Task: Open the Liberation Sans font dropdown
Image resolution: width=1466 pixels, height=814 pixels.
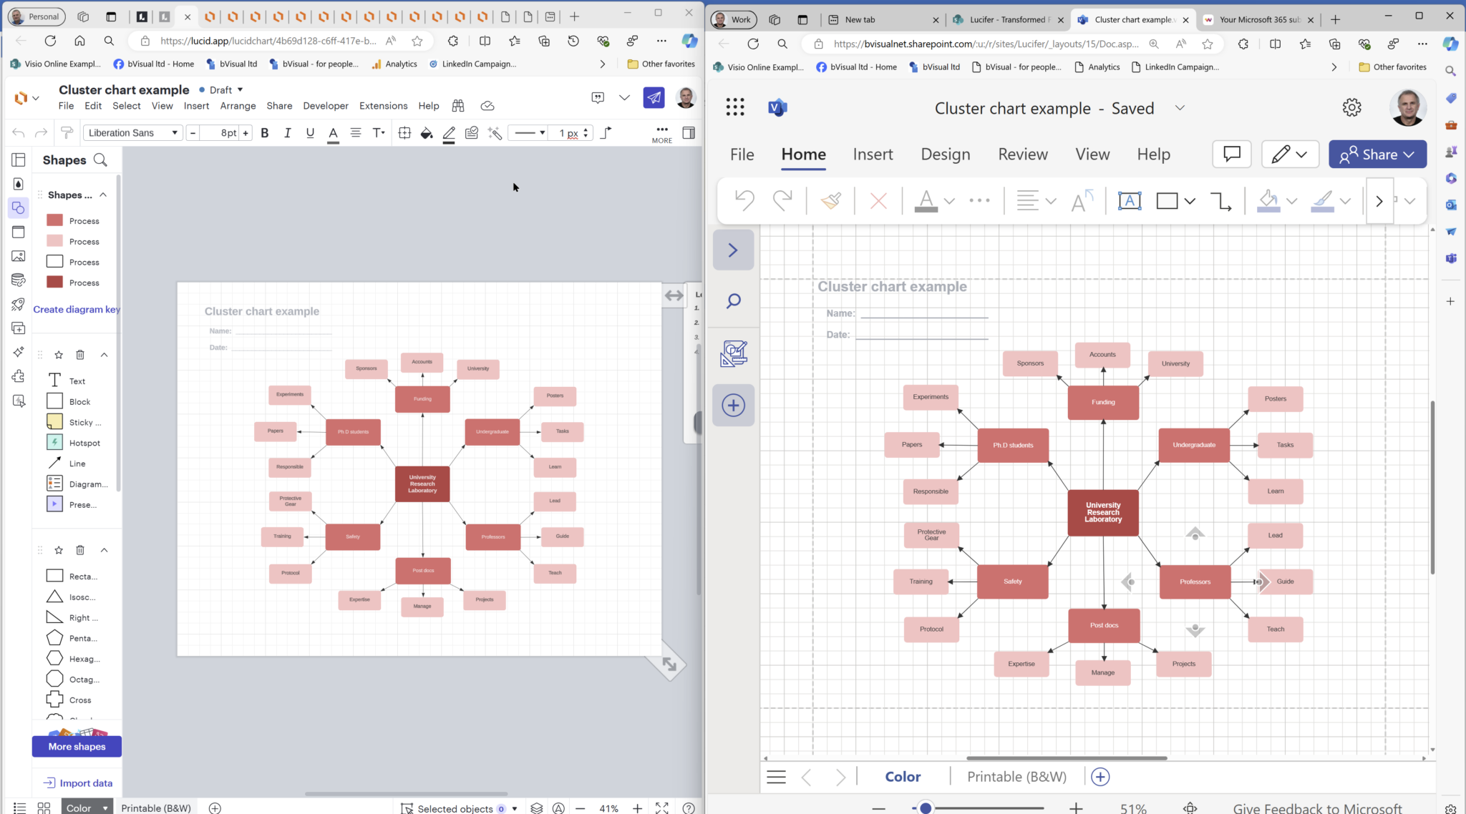Action: point(132,132)
